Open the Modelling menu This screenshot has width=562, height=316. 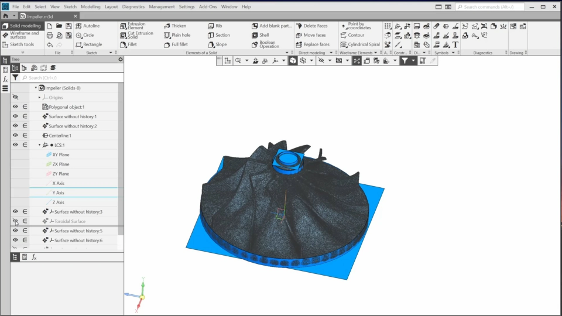click(x=90, y=7)
